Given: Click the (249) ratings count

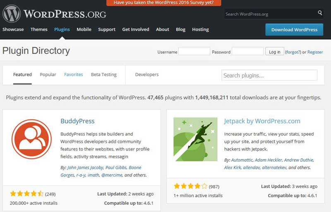Looking at the screenshot, I should 50,194.
